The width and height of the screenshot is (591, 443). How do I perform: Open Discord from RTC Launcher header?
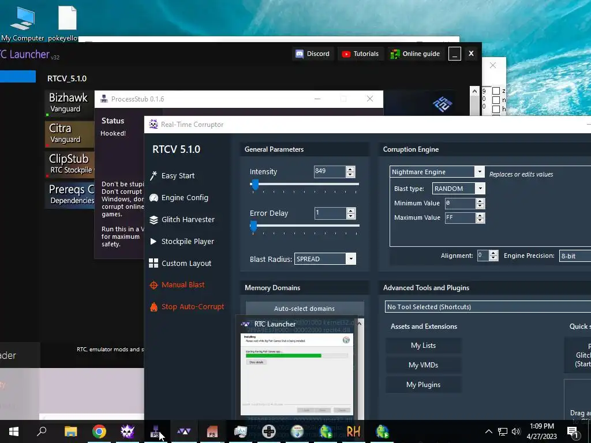312,54
